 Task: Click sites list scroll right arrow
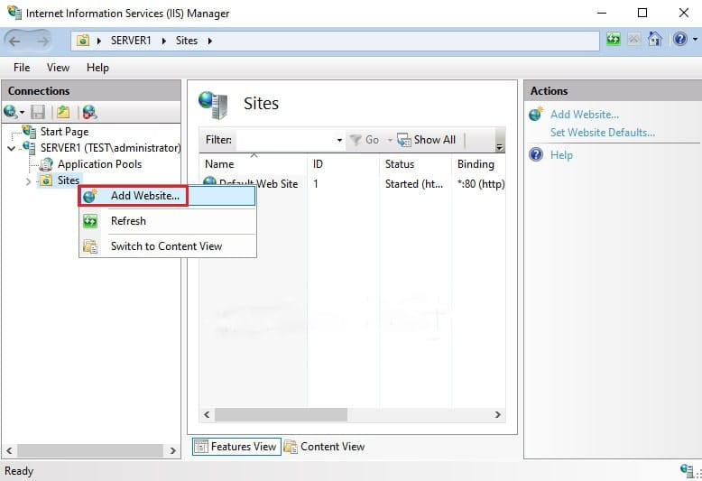(497, 415)
